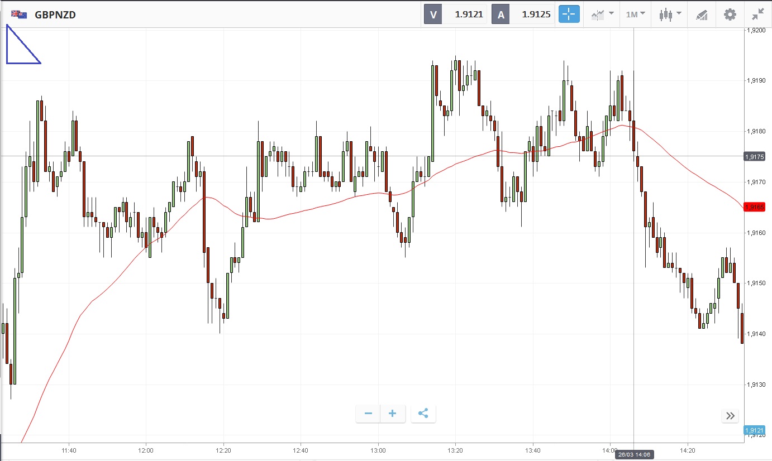Click the GBPNZD instrument name
This screenshot has height=461, width=772.
(55, 15)
